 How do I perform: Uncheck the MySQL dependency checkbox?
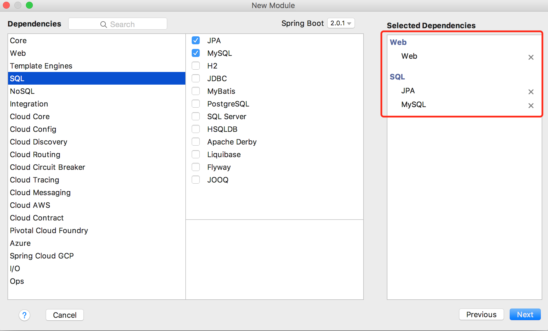pyautogui.click(x=196, y=53)
